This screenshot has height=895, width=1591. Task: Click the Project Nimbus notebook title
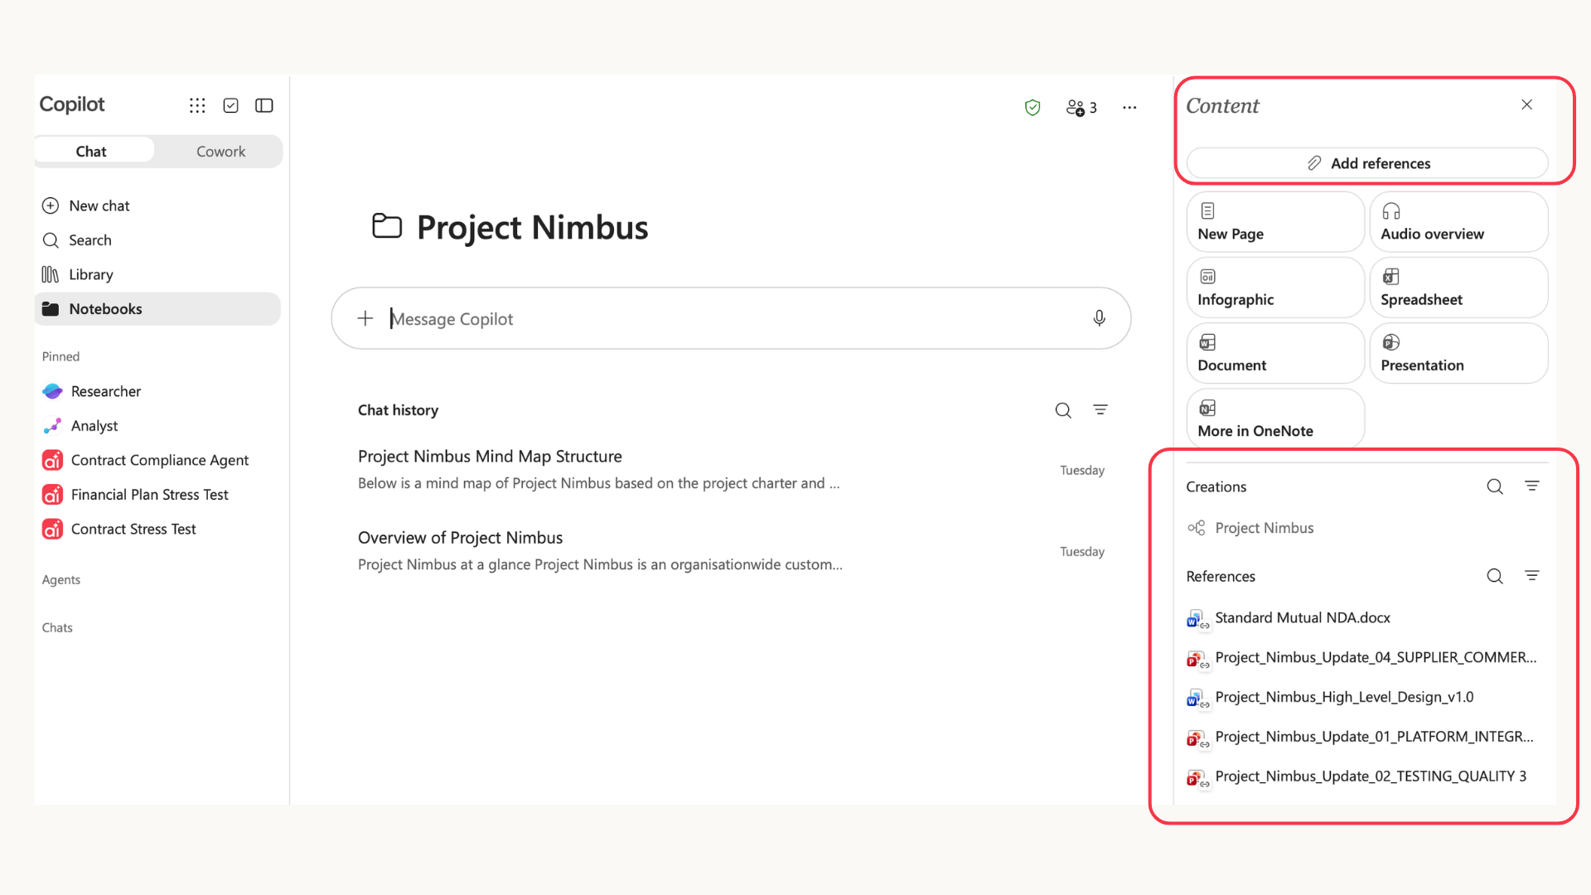click(x=532, y=227)
